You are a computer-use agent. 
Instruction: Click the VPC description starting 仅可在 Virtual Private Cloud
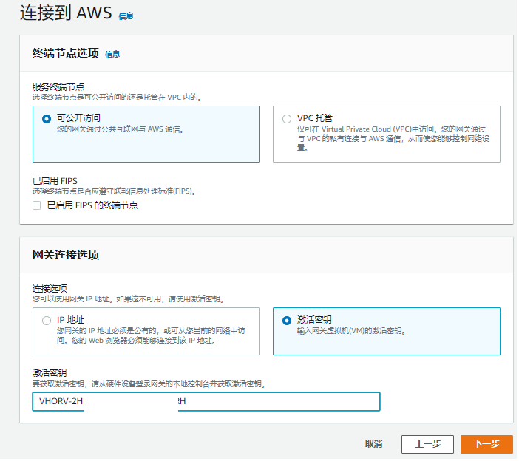tap(395, 139)
